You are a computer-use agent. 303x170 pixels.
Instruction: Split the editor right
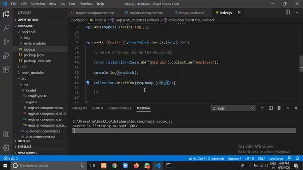tap(288, 13)
